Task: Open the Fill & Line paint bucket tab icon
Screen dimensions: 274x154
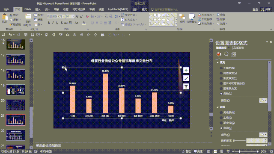Action: coord(219,54)
